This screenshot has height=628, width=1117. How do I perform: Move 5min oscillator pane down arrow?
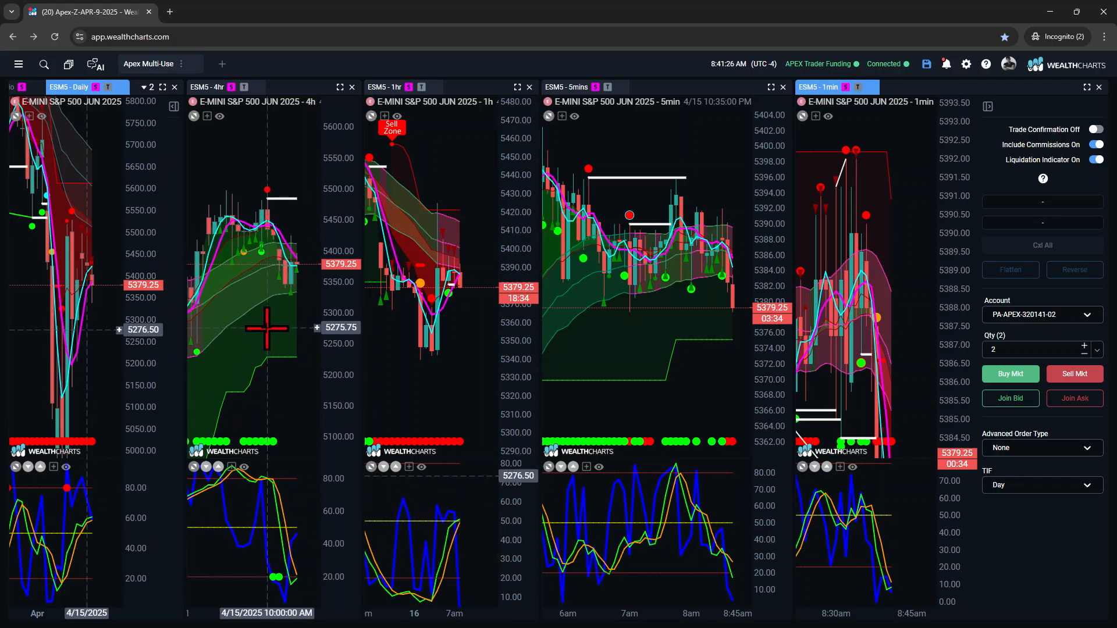pyautogui.click(x=561, y=467)
